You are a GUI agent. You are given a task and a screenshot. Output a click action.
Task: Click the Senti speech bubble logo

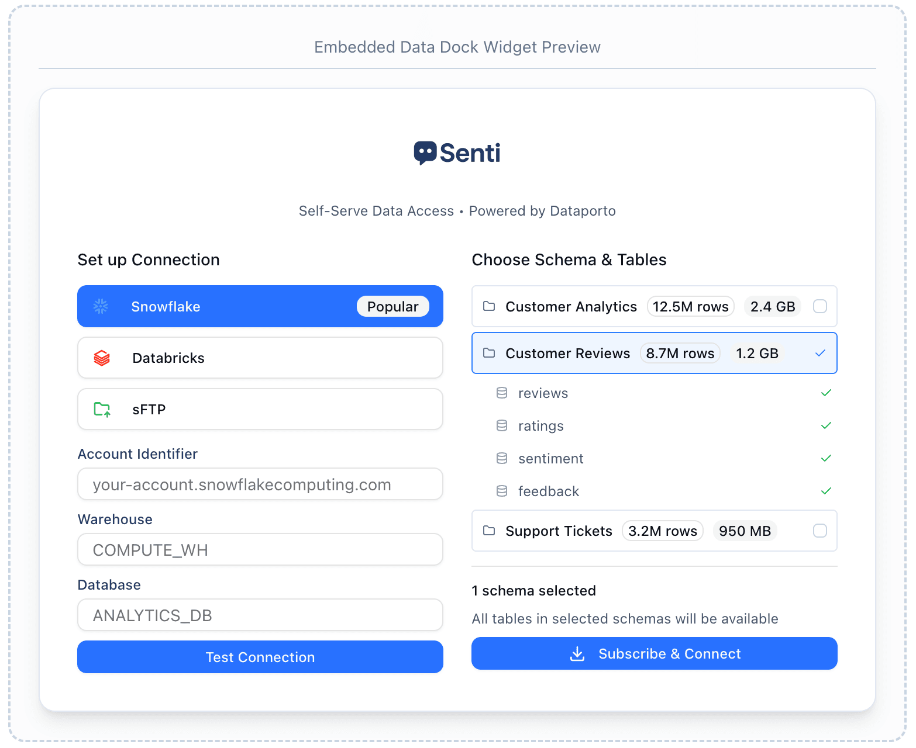click(x=425, y=153)
